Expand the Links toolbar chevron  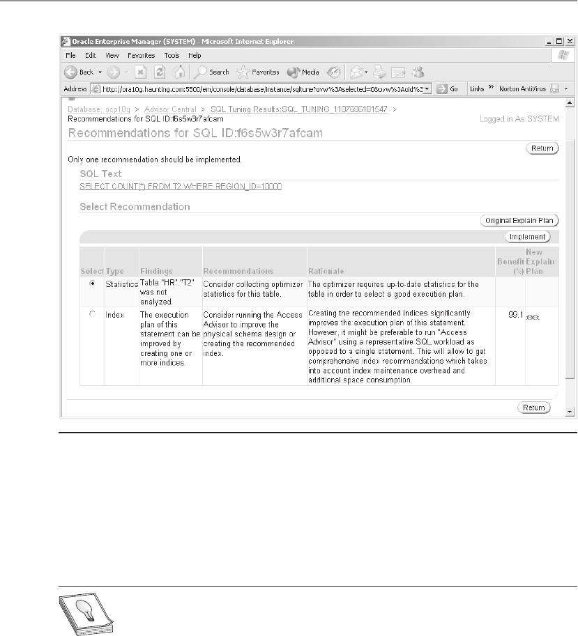coord(491,87)
